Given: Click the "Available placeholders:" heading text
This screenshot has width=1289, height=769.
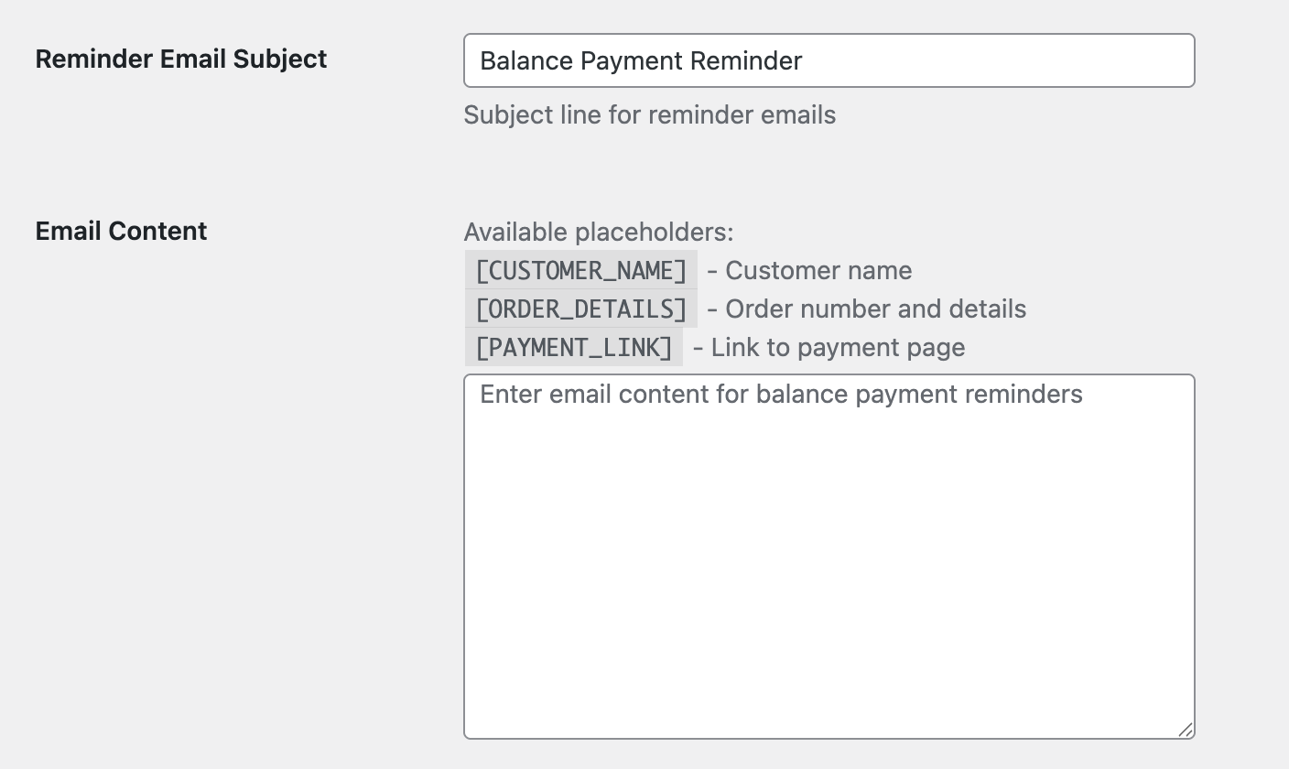Looking at the screenshot, I should click(599, 233).
